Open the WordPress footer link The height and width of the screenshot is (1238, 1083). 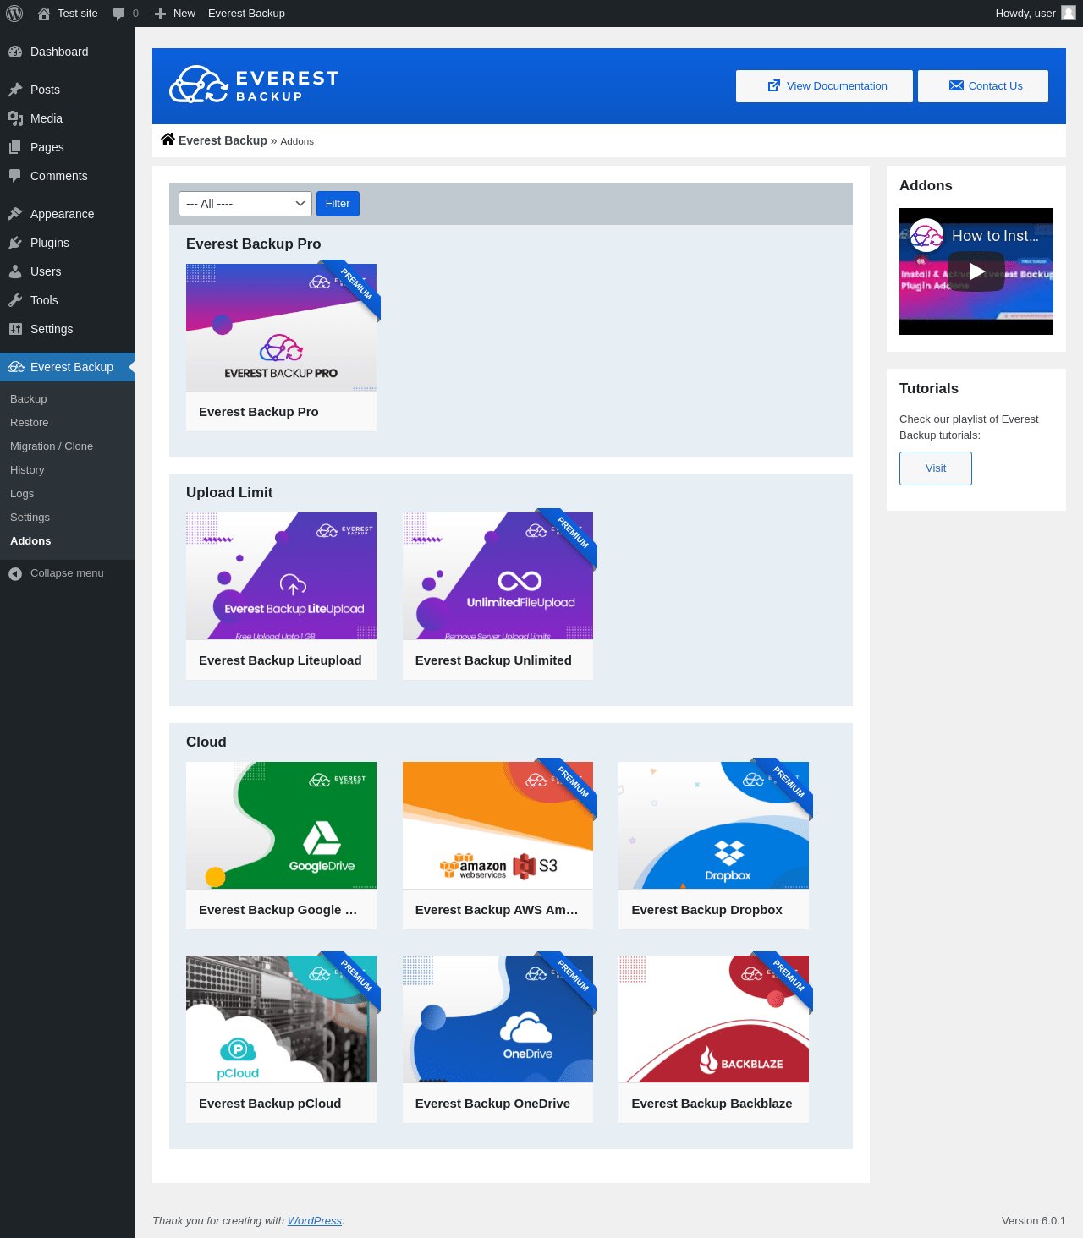(x=315, y=1221)
